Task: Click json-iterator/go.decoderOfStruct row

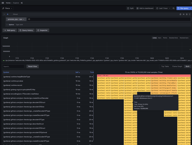Action: (48, 102)
